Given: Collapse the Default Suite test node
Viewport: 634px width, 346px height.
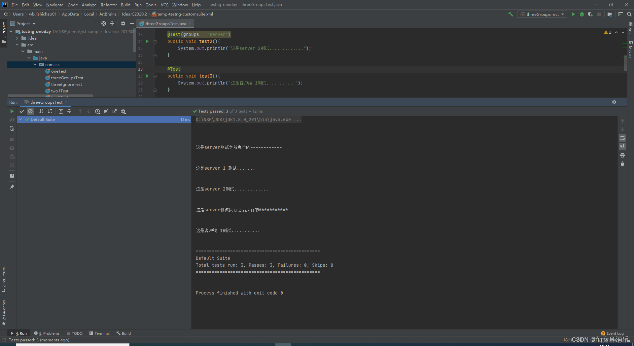Looking at the screenshot, I should 20,119.
